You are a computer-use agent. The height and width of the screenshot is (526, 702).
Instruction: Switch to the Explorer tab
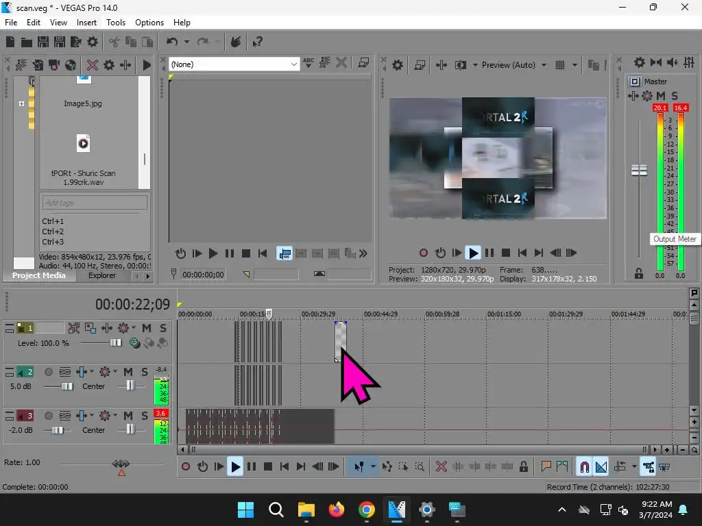click(x=102, y=275)
